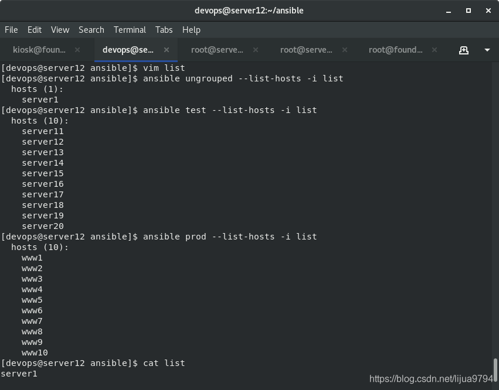The width and height of the screenshot is (499, 390).
Task: Click the 'vim list' command text
Action: (x=164, y=68)
